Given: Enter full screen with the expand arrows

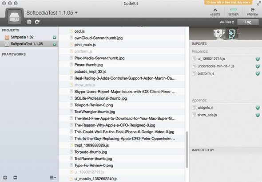Looking at the screenshot, I should pyautogui.click(x=258, y=4).
